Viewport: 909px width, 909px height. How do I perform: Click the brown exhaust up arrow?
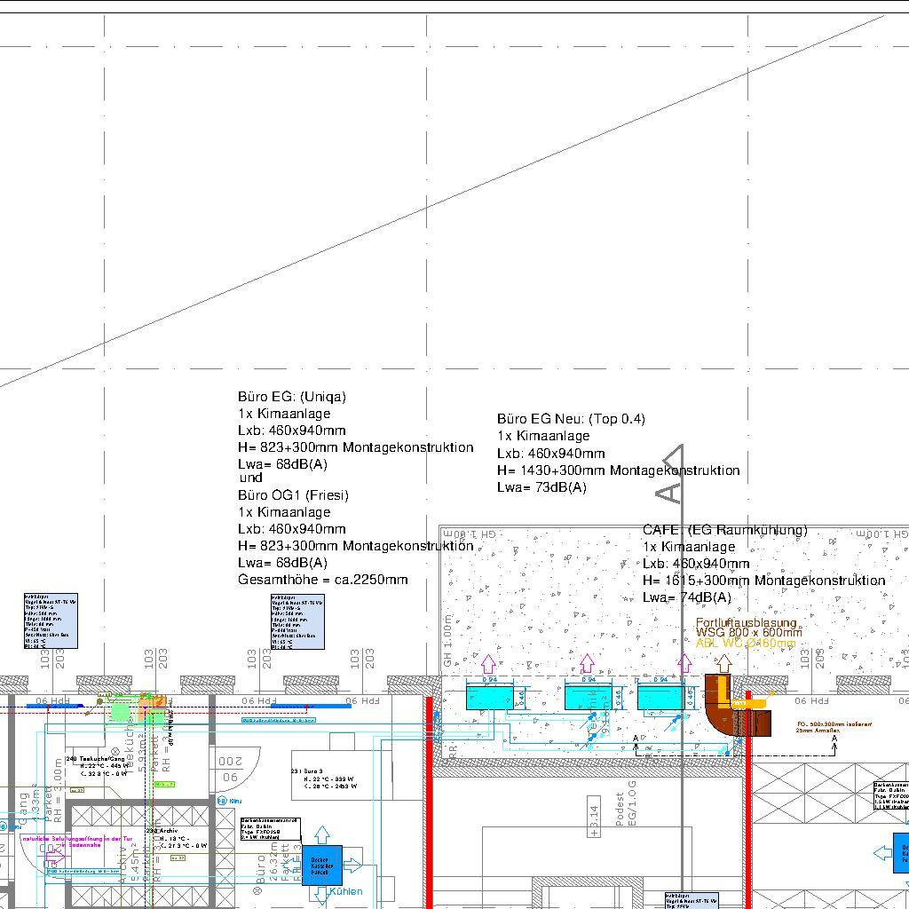(x=723, y=663)
